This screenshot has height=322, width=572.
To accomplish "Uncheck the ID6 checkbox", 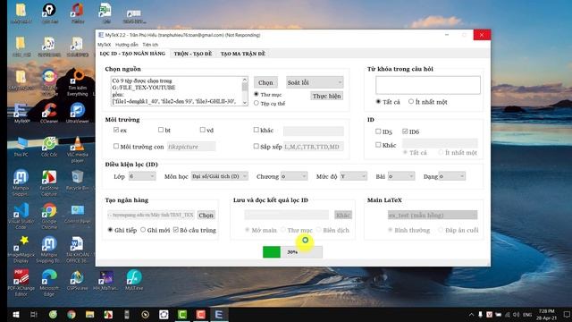I will tap(405, 131).
